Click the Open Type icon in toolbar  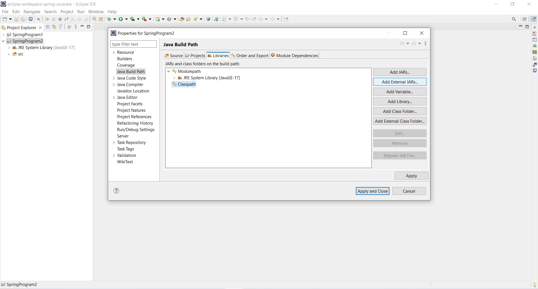(182, 19)
